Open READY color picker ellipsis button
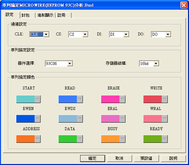The width and height of the screenshot is (189, 165). pyautogui.click(x=164, y=139)
